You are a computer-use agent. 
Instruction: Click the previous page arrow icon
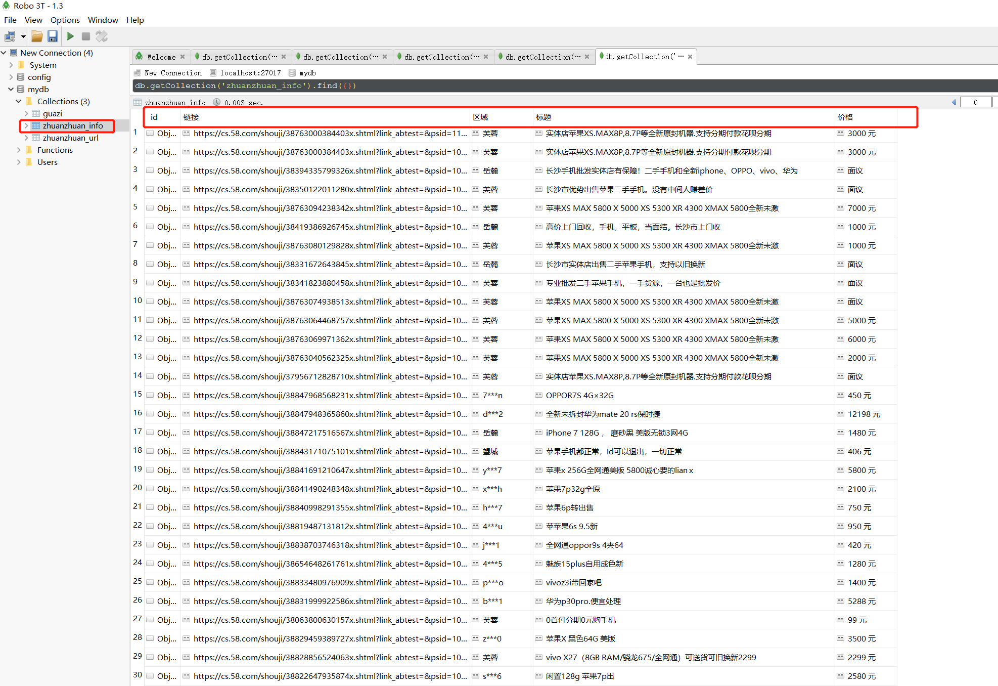[x=954, y=102]
